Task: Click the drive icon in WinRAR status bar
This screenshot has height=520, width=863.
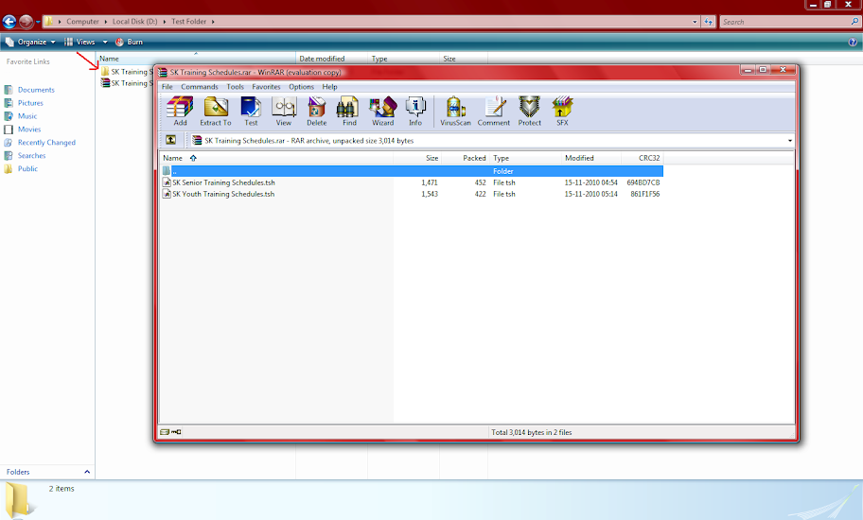Action: coord(164,432)
